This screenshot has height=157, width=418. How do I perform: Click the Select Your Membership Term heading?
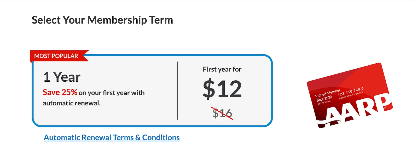click(102, 20)
